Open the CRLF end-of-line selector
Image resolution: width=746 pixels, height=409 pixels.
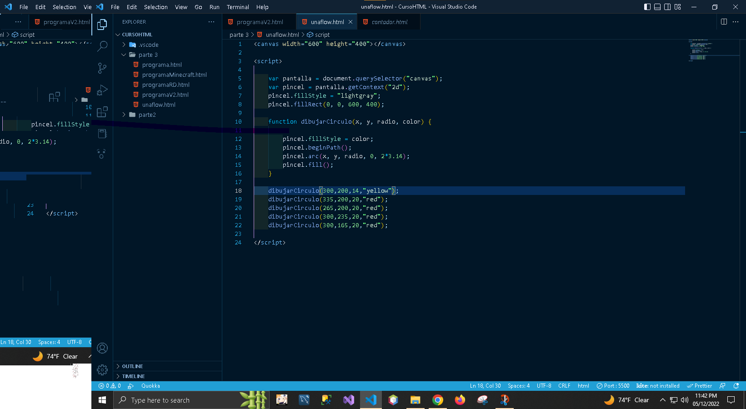tap(564, 386)
